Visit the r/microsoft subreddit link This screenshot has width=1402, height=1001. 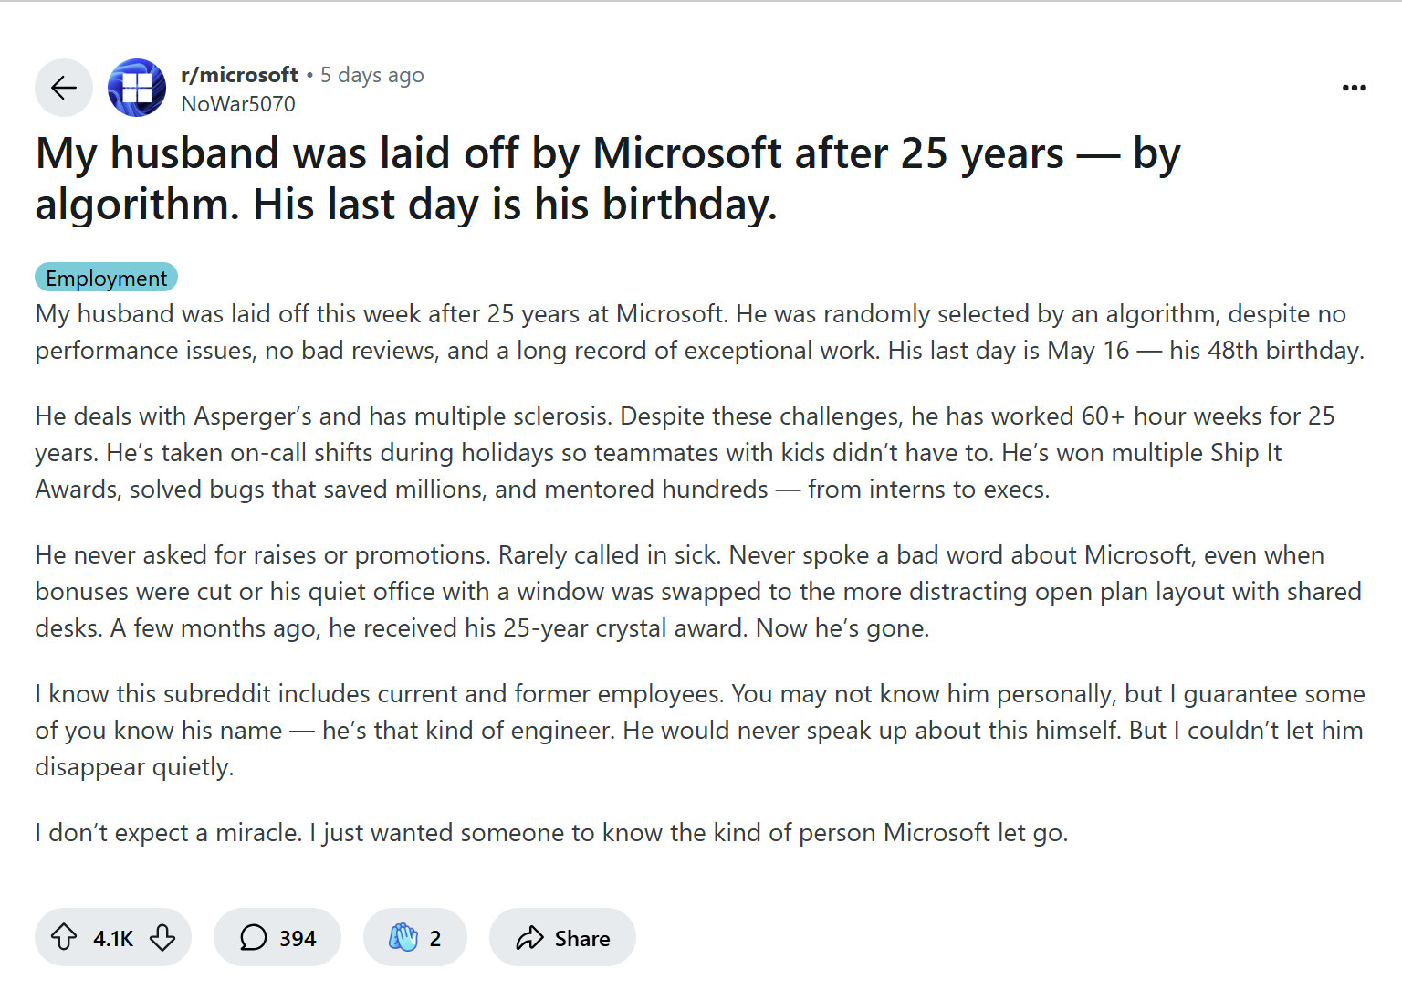point(240,74)
